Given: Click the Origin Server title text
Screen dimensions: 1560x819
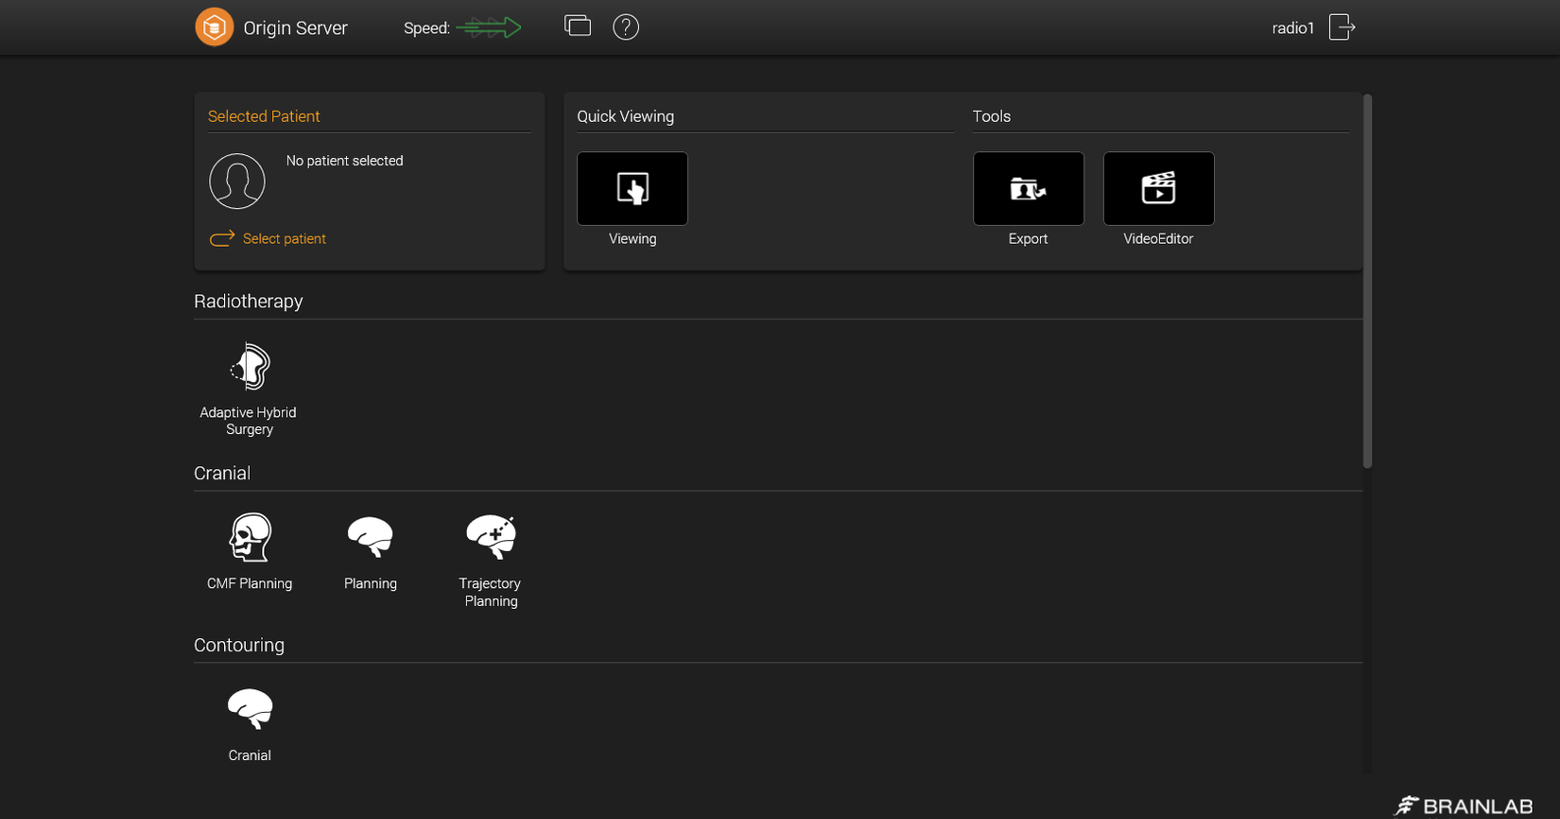Looking at the screenshot, I should click(296, 28).
